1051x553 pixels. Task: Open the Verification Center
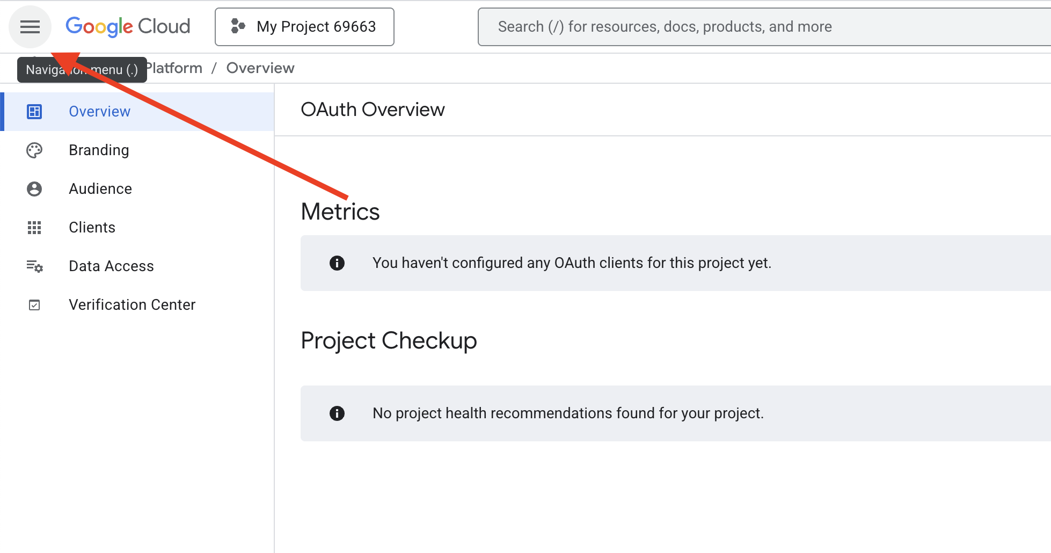pos(132,305)
